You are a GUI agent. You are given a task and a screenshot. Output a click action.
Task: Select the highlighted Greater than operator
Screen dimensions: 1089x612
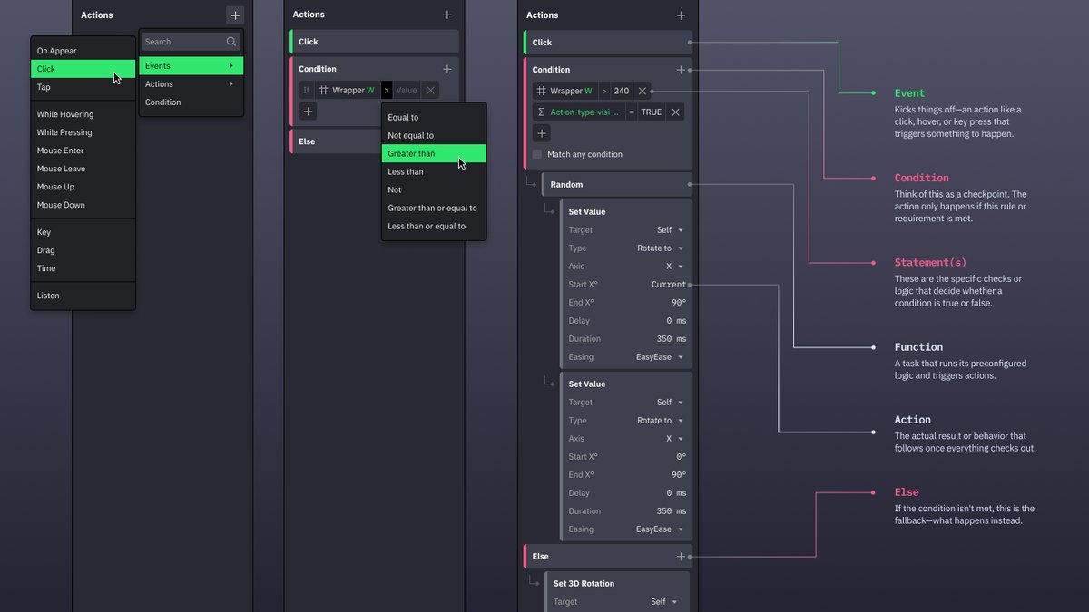434,153
